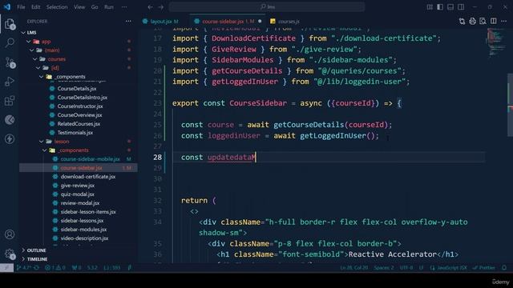Open the Explorer view in activity bar

pyautogui.click(x=10, y=24)
